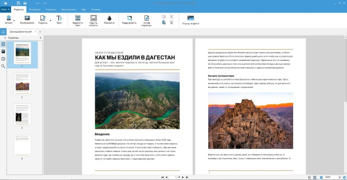Select page 3 thumbnail

22,115
